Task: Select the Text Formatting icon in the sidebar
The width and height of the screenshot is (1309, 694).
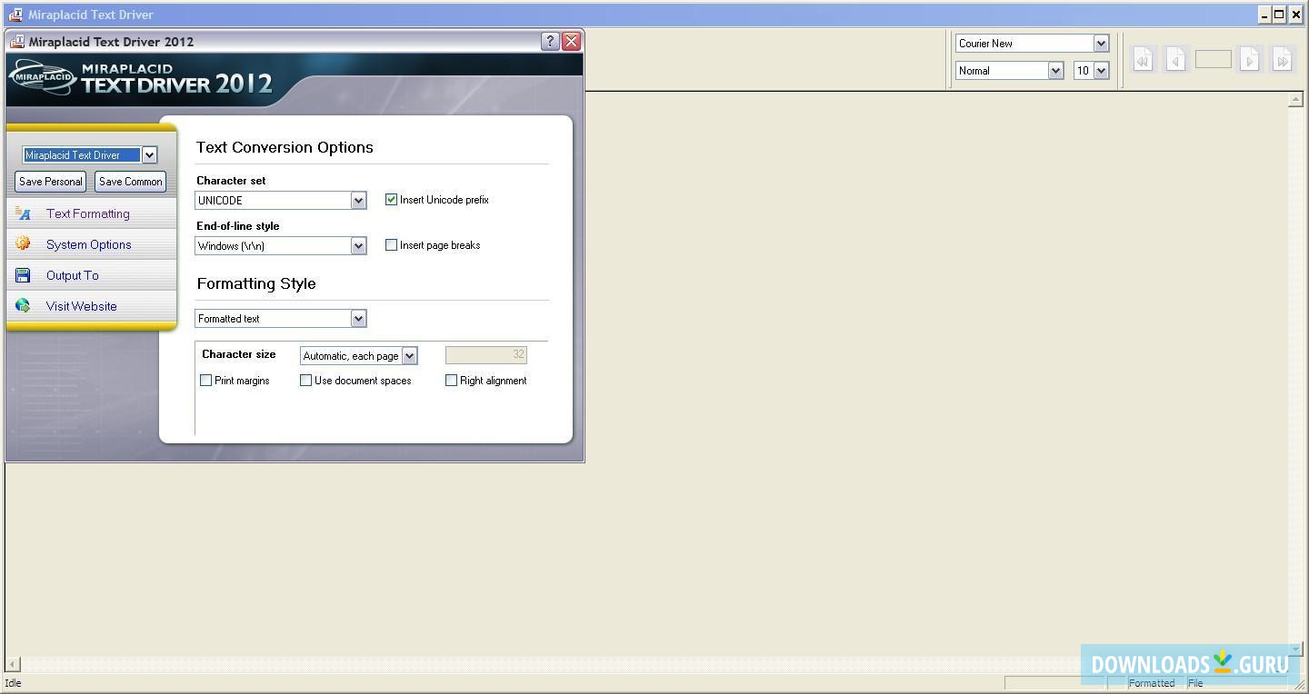Action: click(22, 213)
